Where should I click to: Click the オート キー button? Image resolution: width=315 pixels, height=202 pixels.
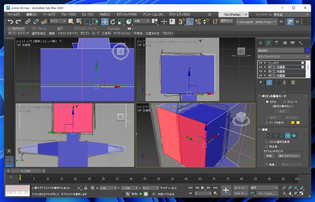pos(240,188)
